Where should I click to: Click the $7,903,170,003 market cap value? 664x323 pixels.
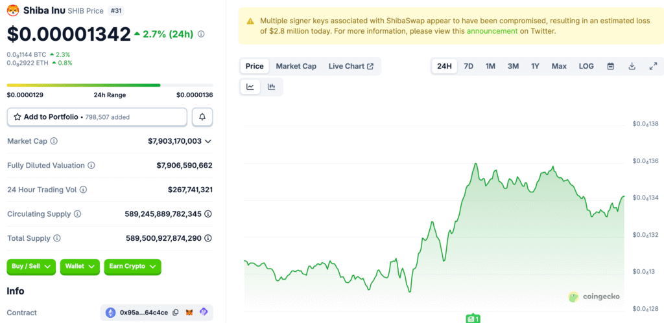click(174, 141)
